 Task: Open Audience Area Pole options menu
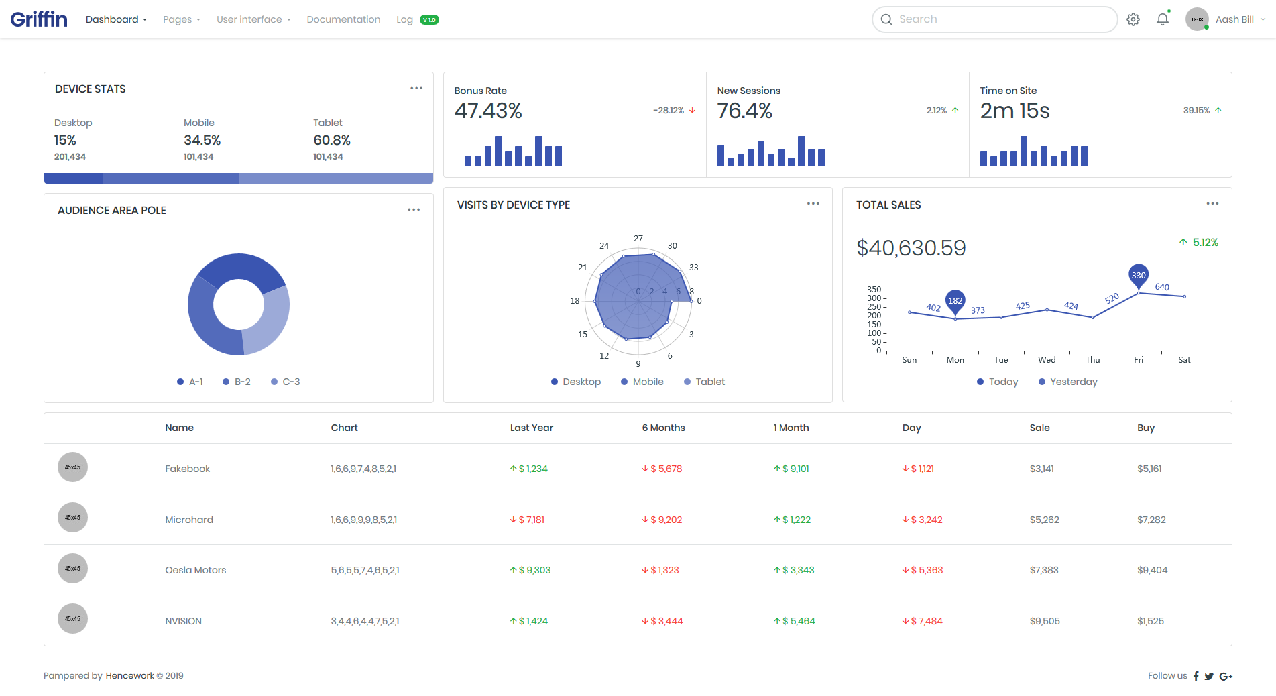point(414,210)
